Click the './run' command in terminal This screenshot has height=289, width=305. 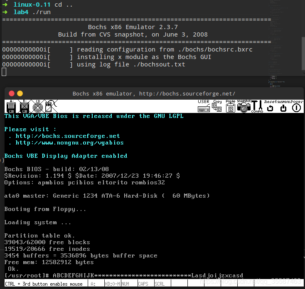point(42,12)
